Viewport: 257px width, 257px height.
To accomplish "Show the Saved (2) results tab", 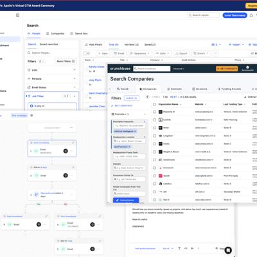I will point(150,44).
